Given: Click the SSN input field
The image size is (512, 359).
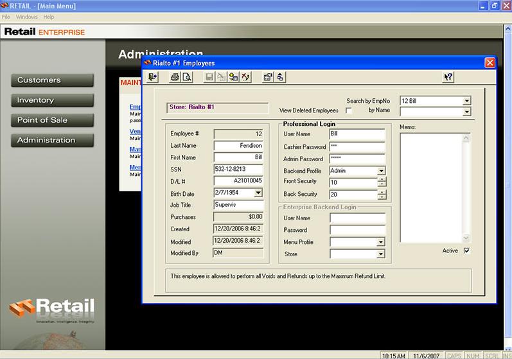Looking at the screenshot, I should (x=238, y=169).
